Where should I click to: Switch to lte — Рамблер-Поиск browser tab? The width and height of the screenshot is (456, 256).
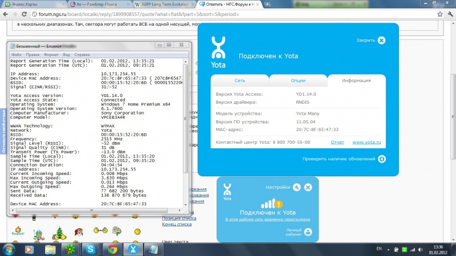pos(99,5)
